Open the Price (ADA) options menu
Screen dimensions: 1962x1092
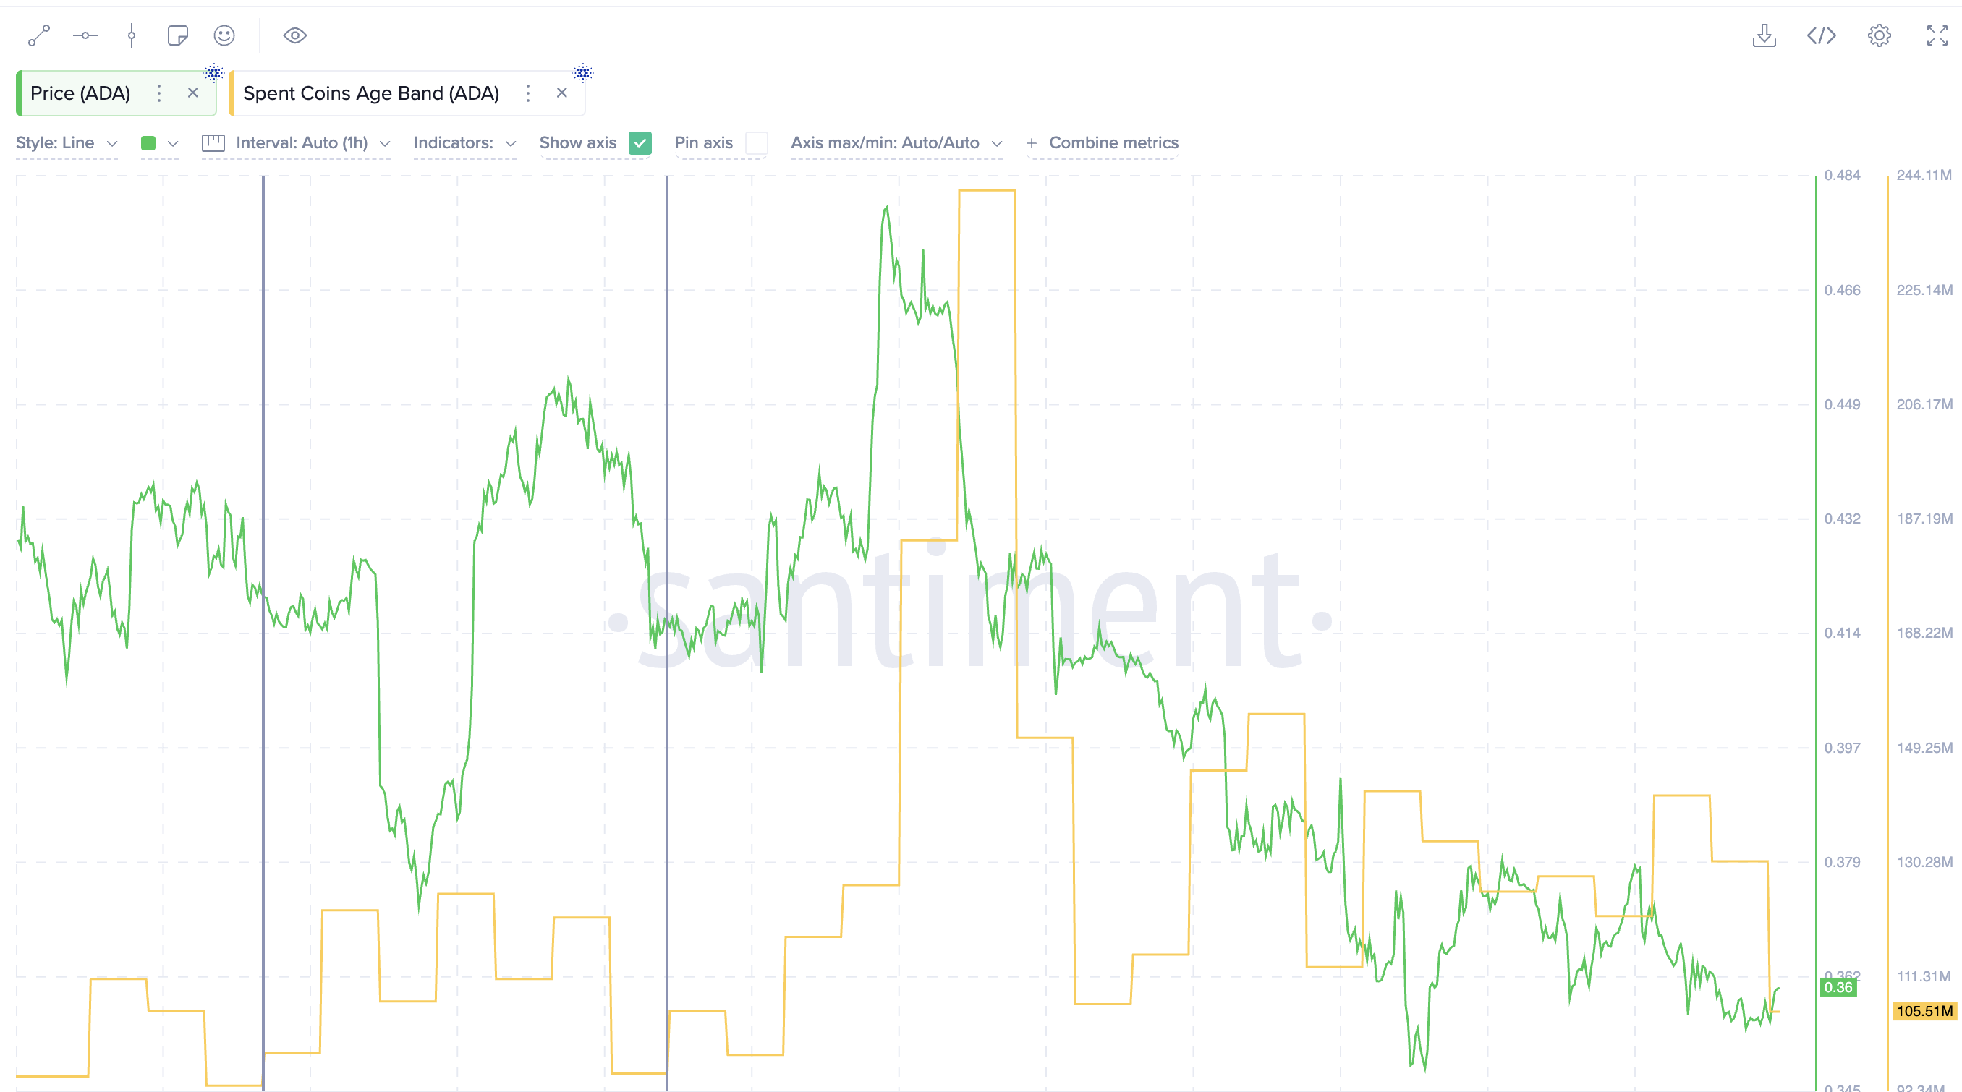[x=159, y=93]
